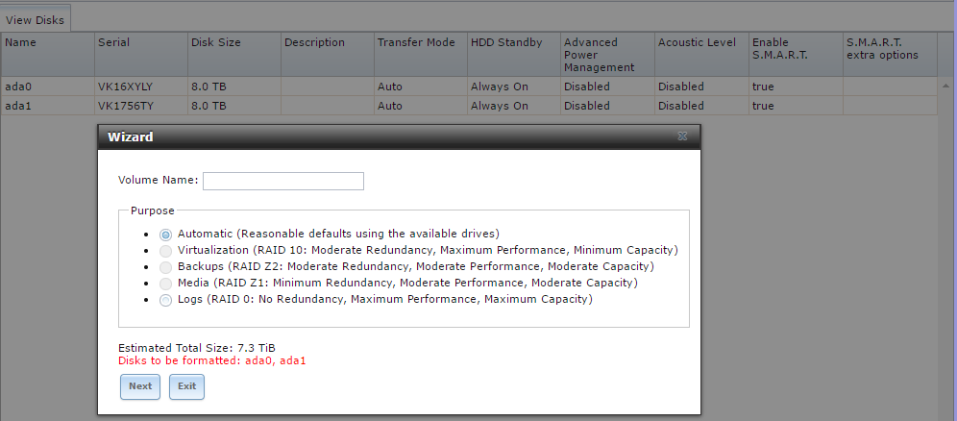The width and height of the screenshot is (957, 421).
Task: Select the ada1 disk row
Action: [x=469, y=106]
